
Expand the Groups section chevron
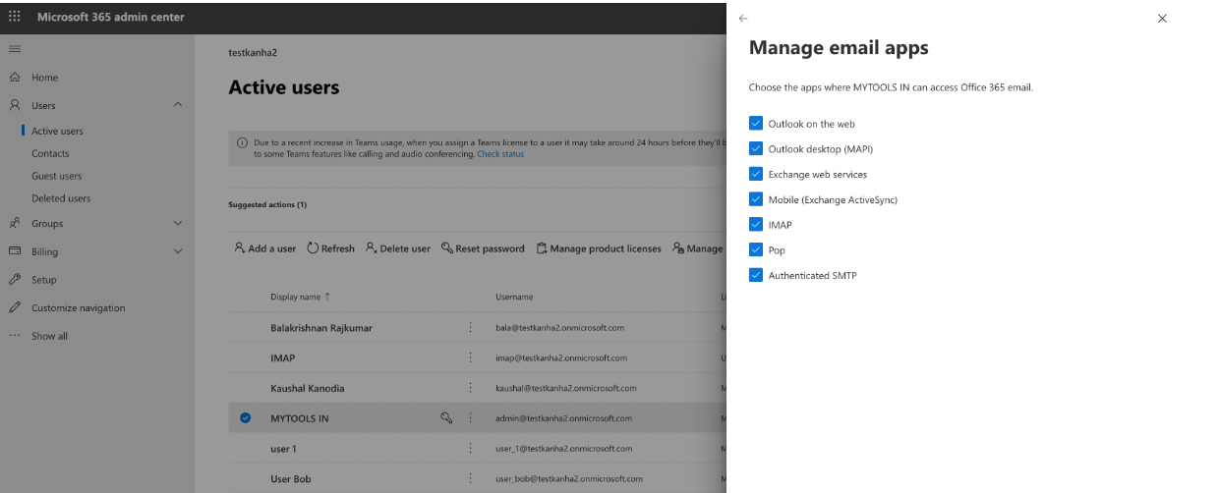(x=178, y=223)
